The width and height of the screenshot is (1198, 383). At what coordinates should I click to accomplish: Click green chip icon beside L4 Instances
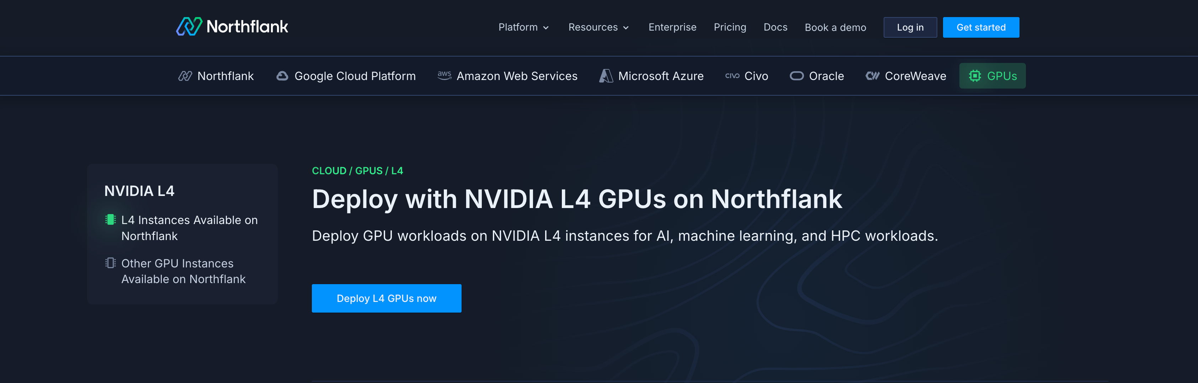click(x=110, y=220)
